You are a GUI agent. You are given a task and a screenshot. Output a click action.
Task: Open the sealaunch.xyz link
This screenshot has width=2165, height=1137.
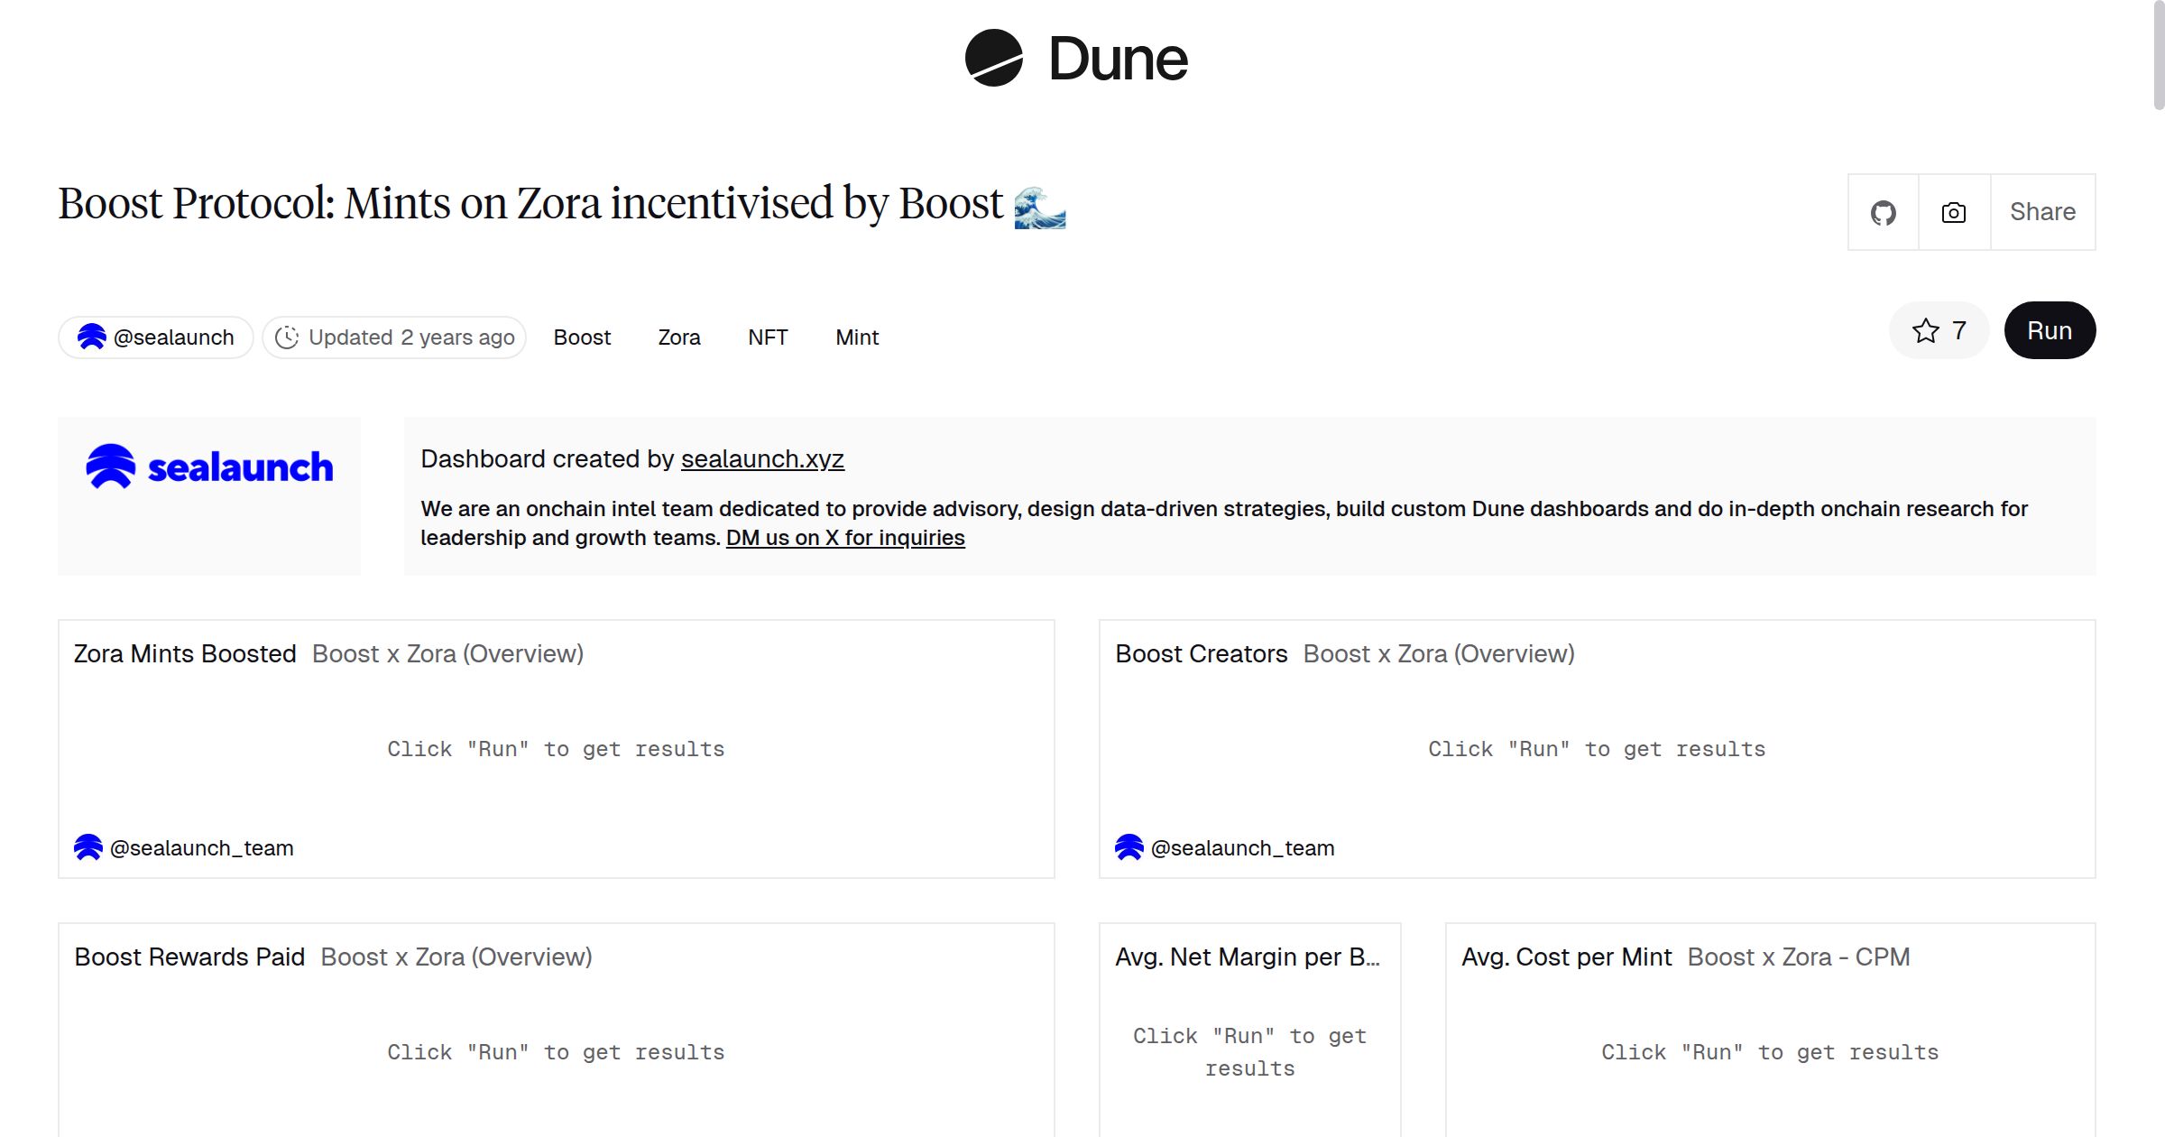coord(762,459)
